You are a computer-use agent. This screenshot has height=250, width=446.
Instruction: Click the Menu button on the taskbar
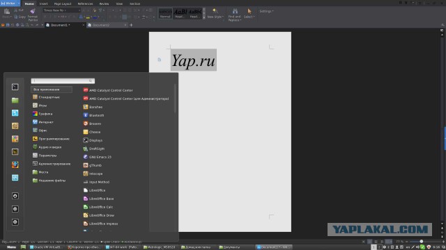(11, 247)
